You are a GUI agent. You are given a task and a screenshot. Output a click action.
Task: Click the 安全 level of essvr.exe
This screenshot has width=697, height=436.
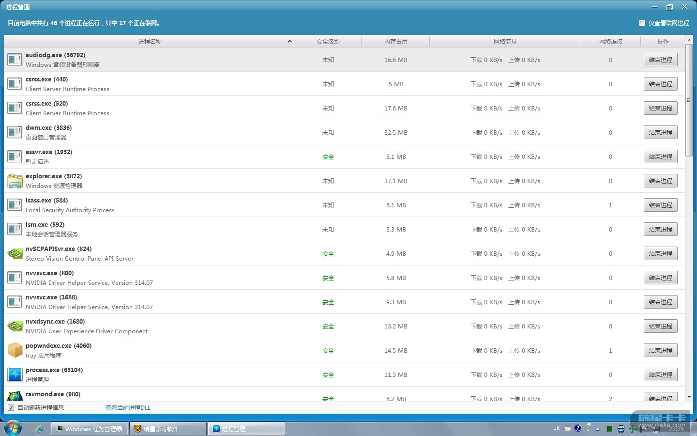(328, 157)
